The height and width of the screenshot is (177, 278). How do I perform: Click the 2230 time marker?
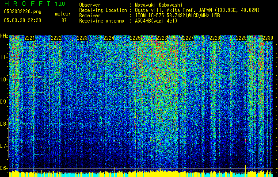point(268,38)
